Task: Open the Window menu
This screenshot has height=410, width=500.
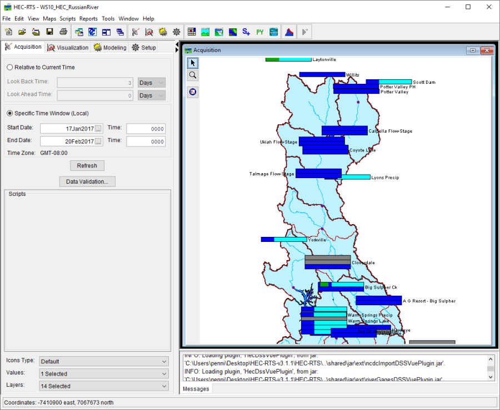Action: click(x=128, y=18)
